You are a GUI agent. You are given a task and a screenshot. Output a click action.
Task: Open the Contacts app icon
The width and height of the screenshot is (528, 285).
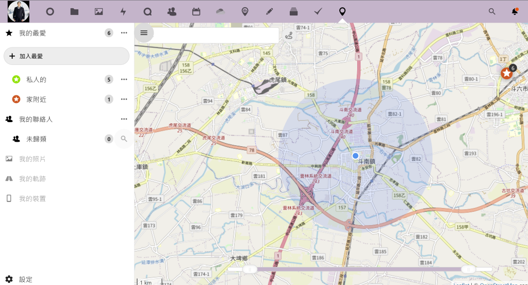point(172,12)
